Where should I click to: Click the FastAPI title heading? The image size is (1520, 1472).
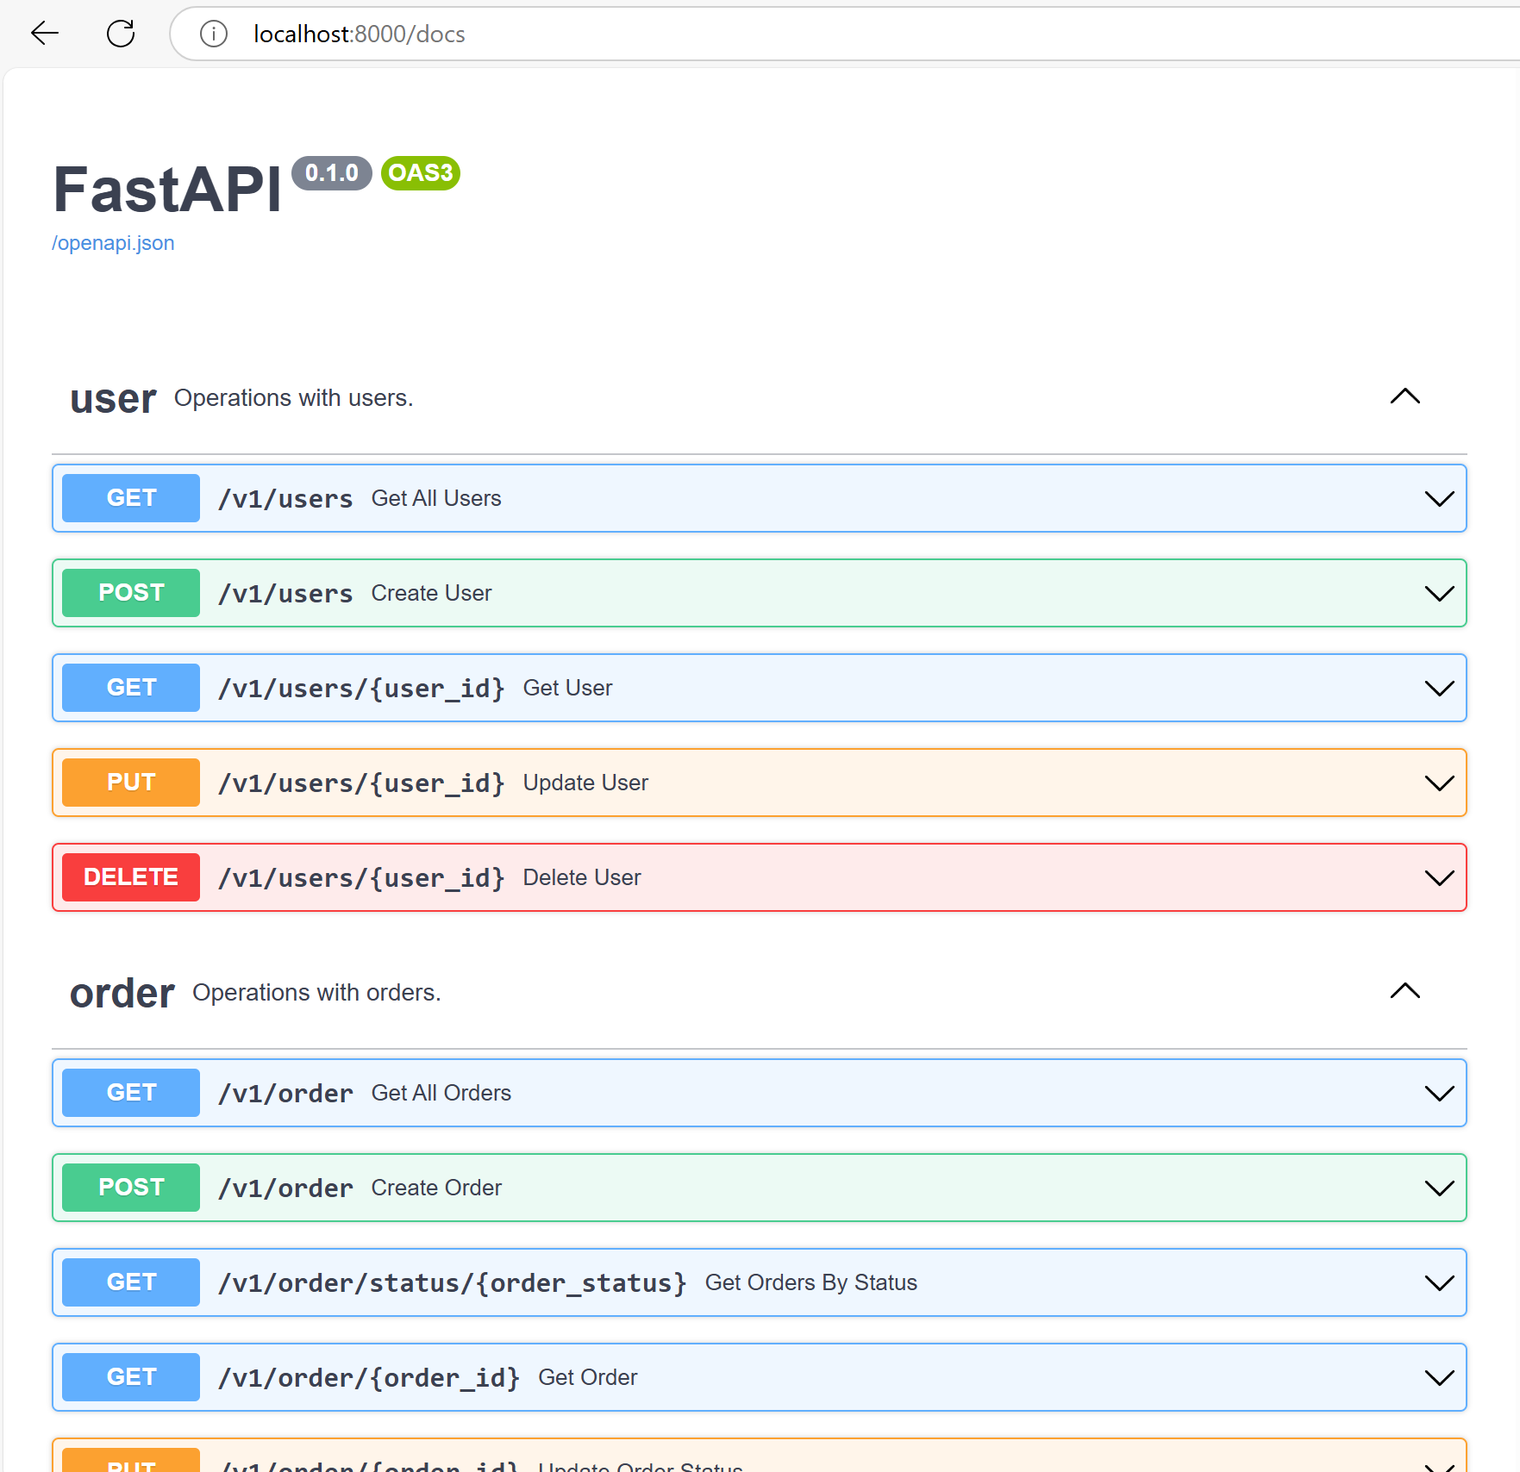coord(167,190)
